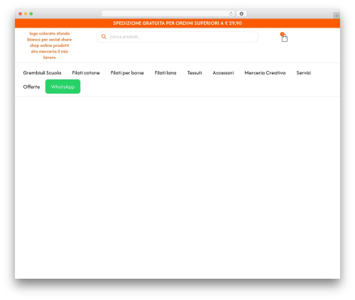The image size is (355, 300).
Task: Click the free shipping orange banner text
Action: [x=177, y=23]
